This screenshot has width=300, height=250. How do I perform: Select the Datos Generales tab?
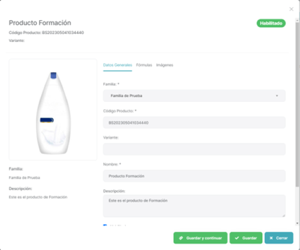click(x=117, y=65)
